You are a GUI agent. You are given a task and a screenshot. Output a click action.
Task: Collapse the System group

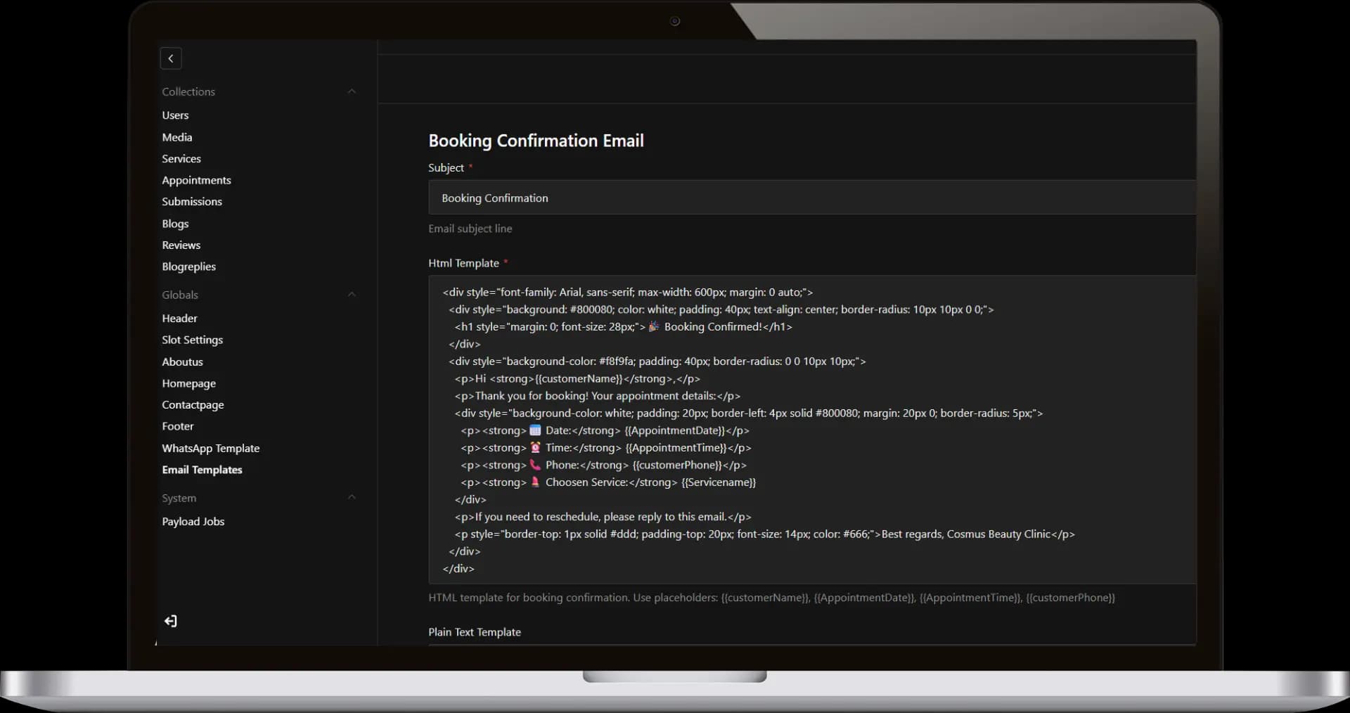tap(352, 498)
